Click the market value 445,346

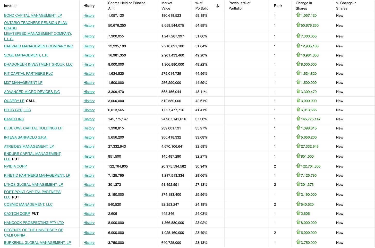168,213
